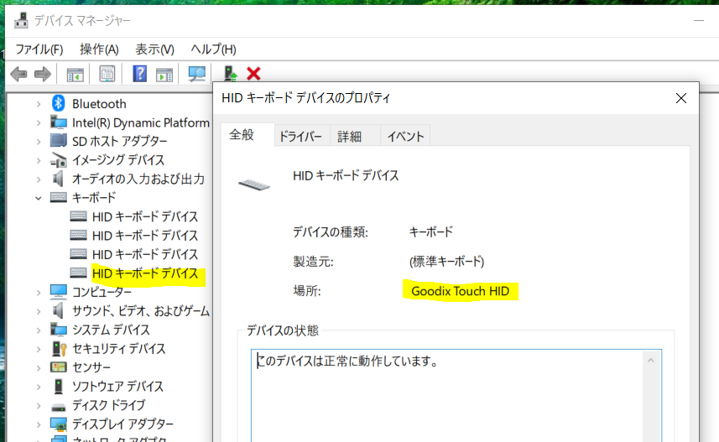Click the device status scrollbar up arrow
Image resolution: width=719 pixels, height=442 pixels.
(x=651, y=361)
